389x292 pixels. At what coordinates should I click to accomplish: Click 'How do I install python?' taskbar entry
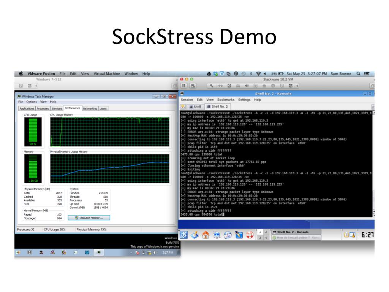pyautogui.click(x=296, y=238)
